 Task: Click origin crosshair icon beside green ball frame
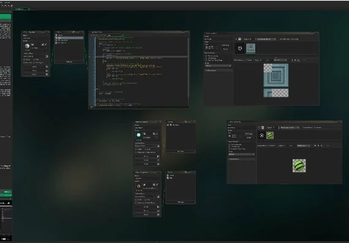(x=262, y=135)
